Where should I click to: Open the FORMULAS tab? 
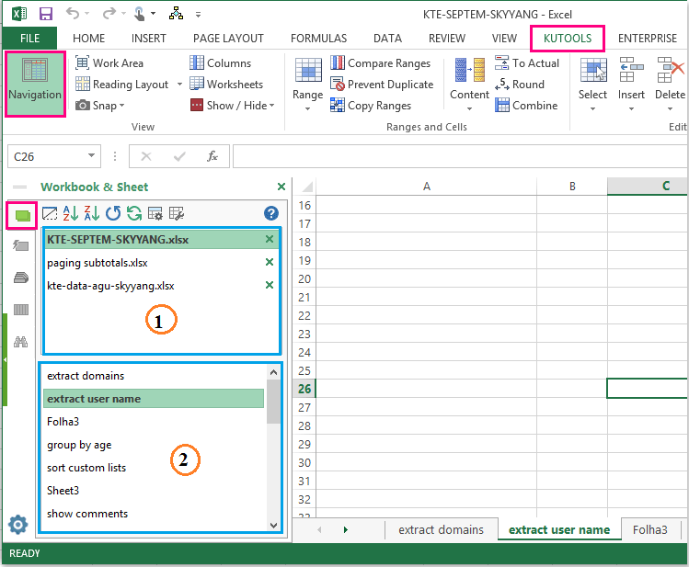point(318,39)
